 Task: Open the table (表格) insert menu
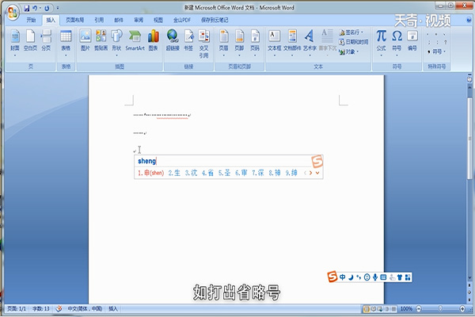(66, 43)
